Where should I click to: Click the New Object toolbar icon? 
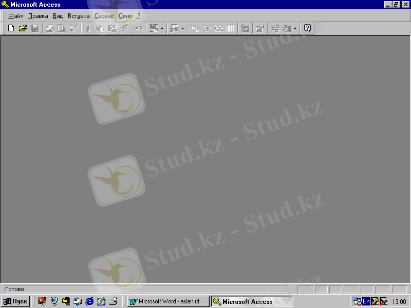tap(287, 28)
